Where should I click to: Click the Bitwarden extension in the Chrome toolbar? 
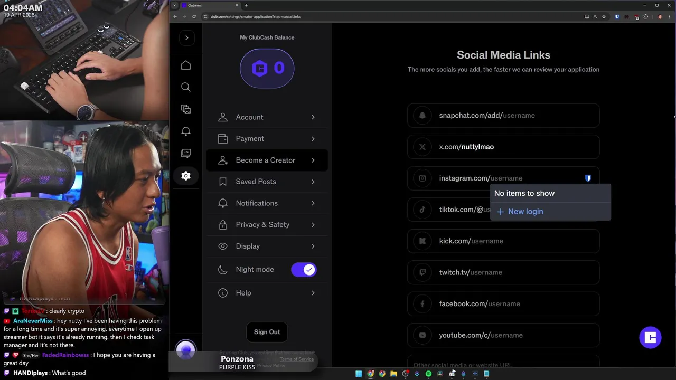[x=617, y=16]
